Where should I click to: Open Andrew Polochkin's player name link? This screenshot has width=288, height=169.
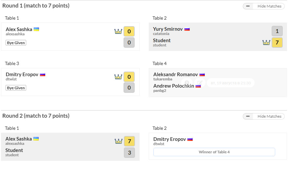(x=174, y=86)
